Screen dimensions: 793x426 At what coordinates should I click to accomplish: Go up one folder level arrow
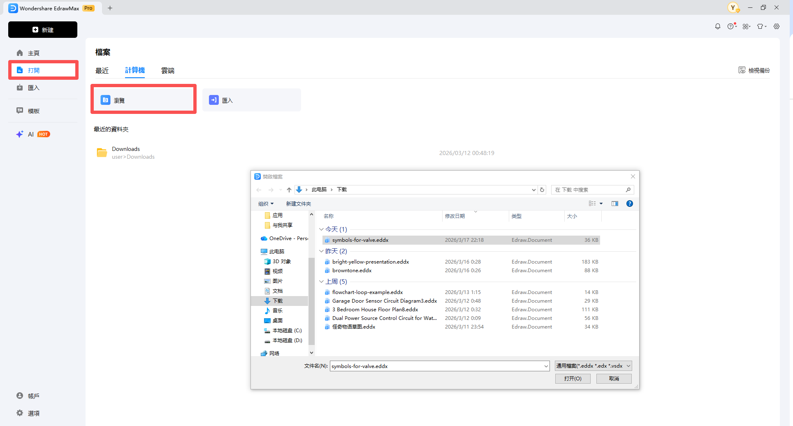(x=289, y=190)
